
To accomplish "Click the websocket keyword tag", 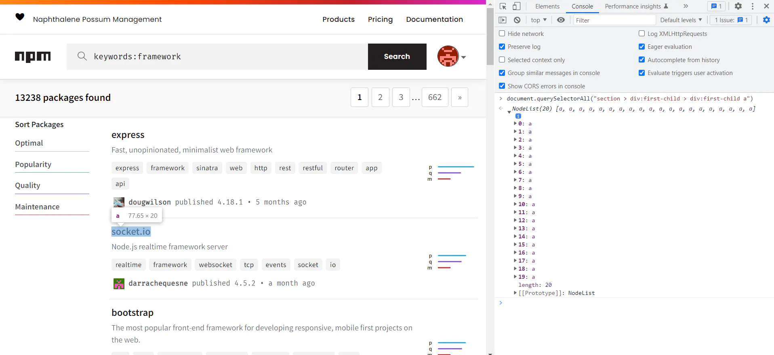I will (215, 265).
